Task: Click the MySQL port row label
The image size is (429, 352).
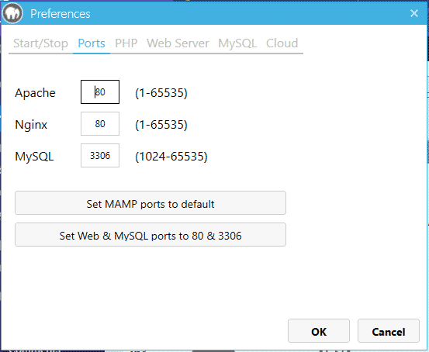Action: (x=34, y=157)
